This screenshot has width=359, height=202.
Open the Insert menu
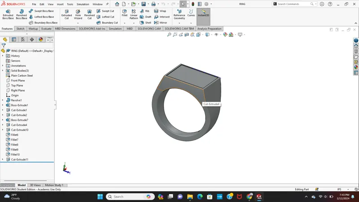[60, 4]
